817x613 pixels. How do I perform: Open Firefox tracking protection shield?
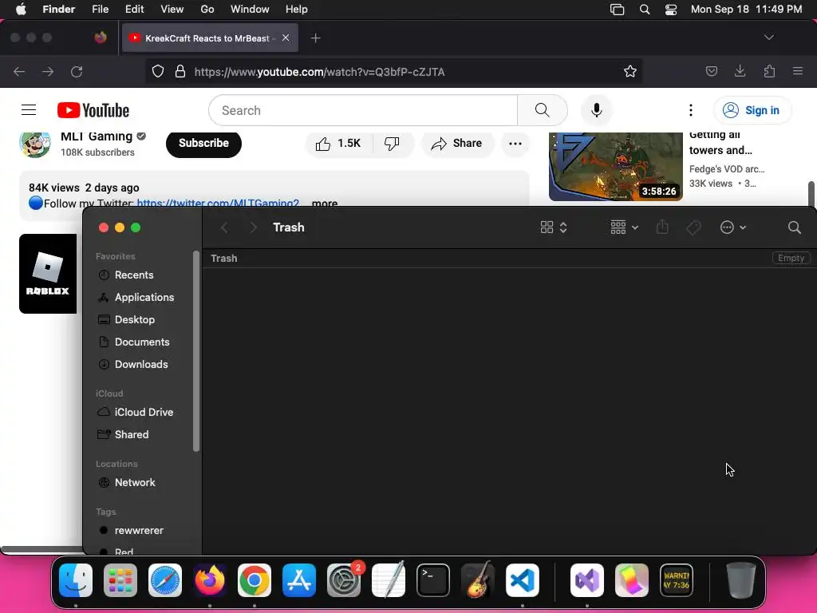pyautogui.click(x=158, y=71)
